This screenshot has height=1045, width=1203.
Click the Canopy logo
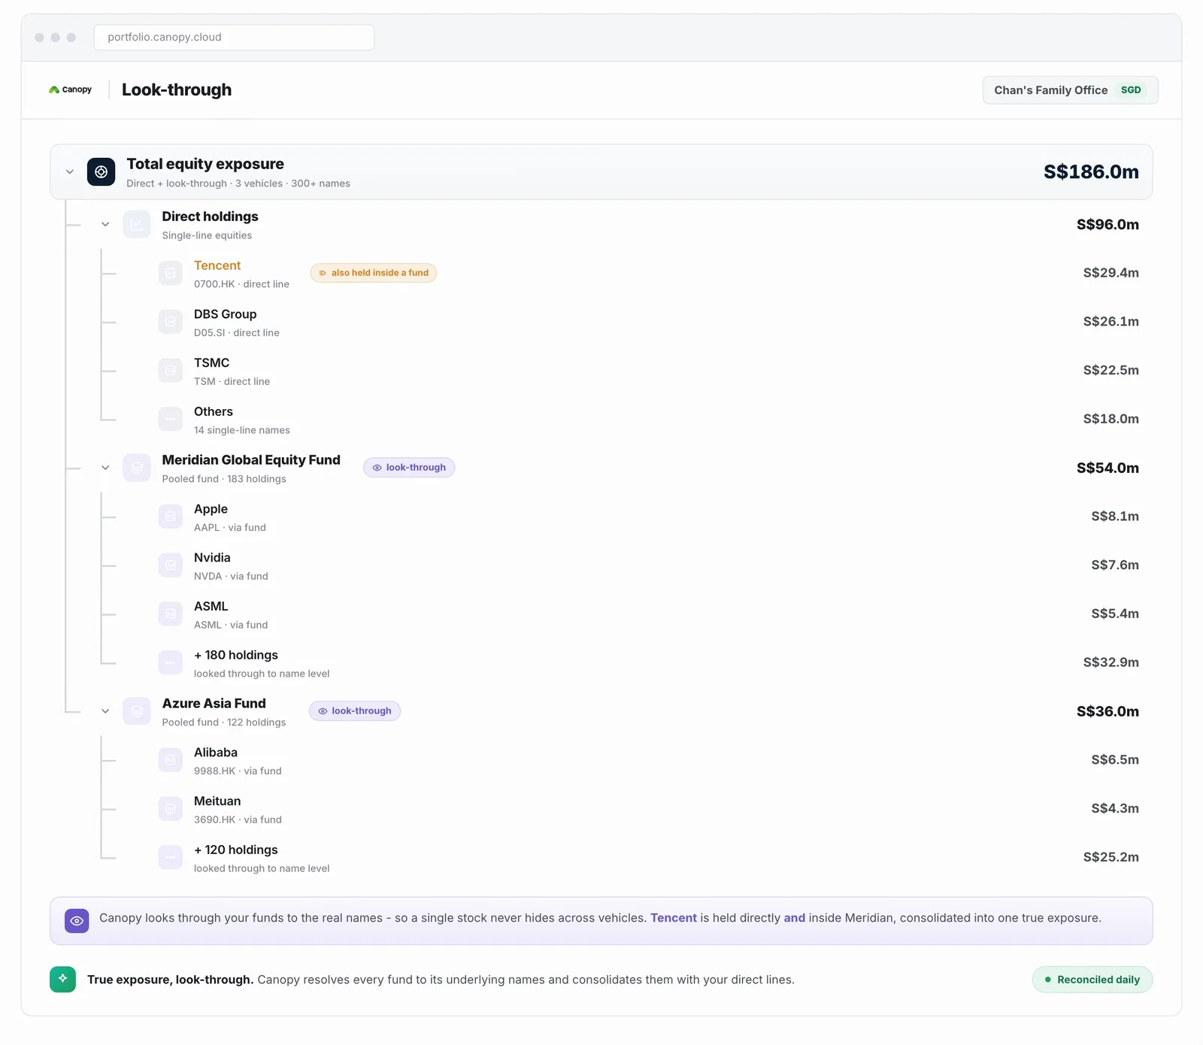point(70,89)
